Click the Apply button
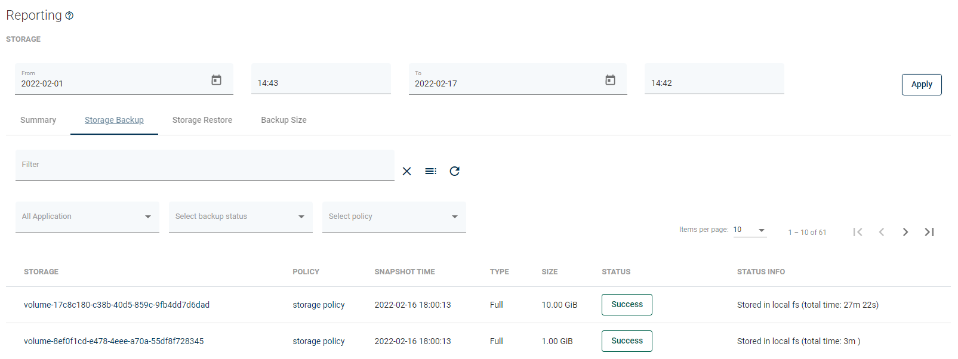Image resolution: width=958 pixels, height=359 pixels. (921, 85)
